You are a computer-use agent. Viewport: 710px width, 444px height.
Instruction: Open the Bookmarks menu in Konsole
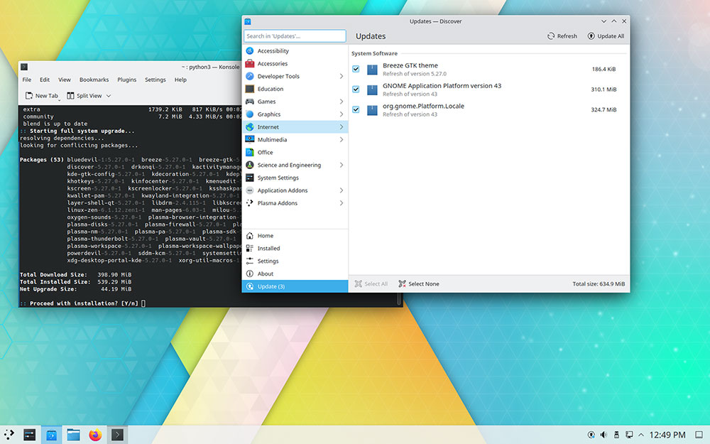click(94, 80)
